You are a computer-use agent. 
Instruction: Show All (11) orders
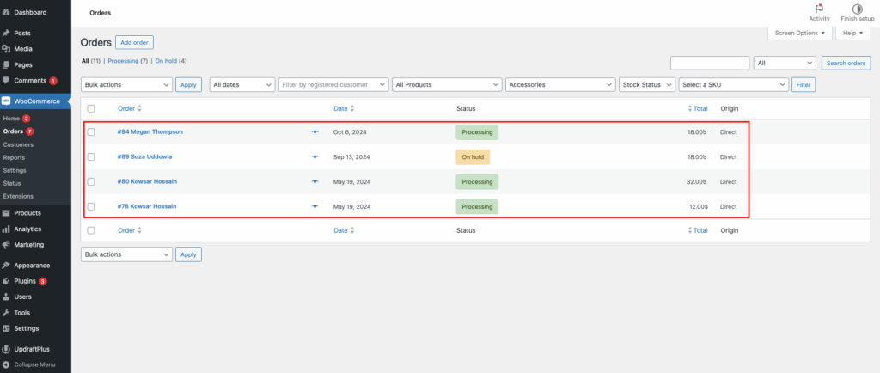point(91,60)
